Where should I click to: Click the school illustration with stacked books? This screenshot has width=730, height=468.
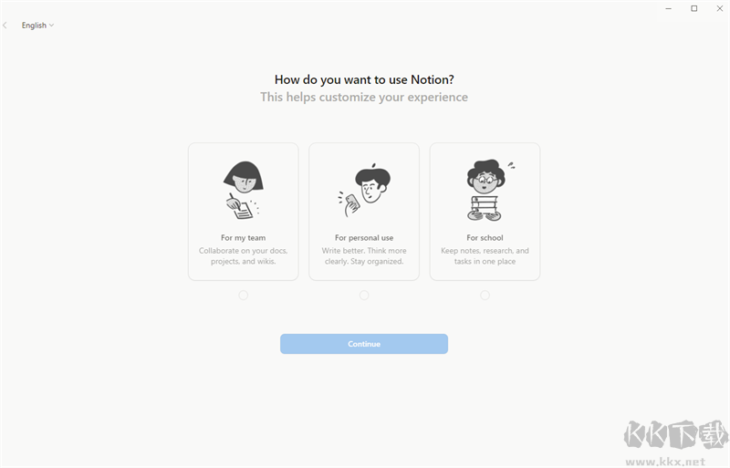pos(485,190)
